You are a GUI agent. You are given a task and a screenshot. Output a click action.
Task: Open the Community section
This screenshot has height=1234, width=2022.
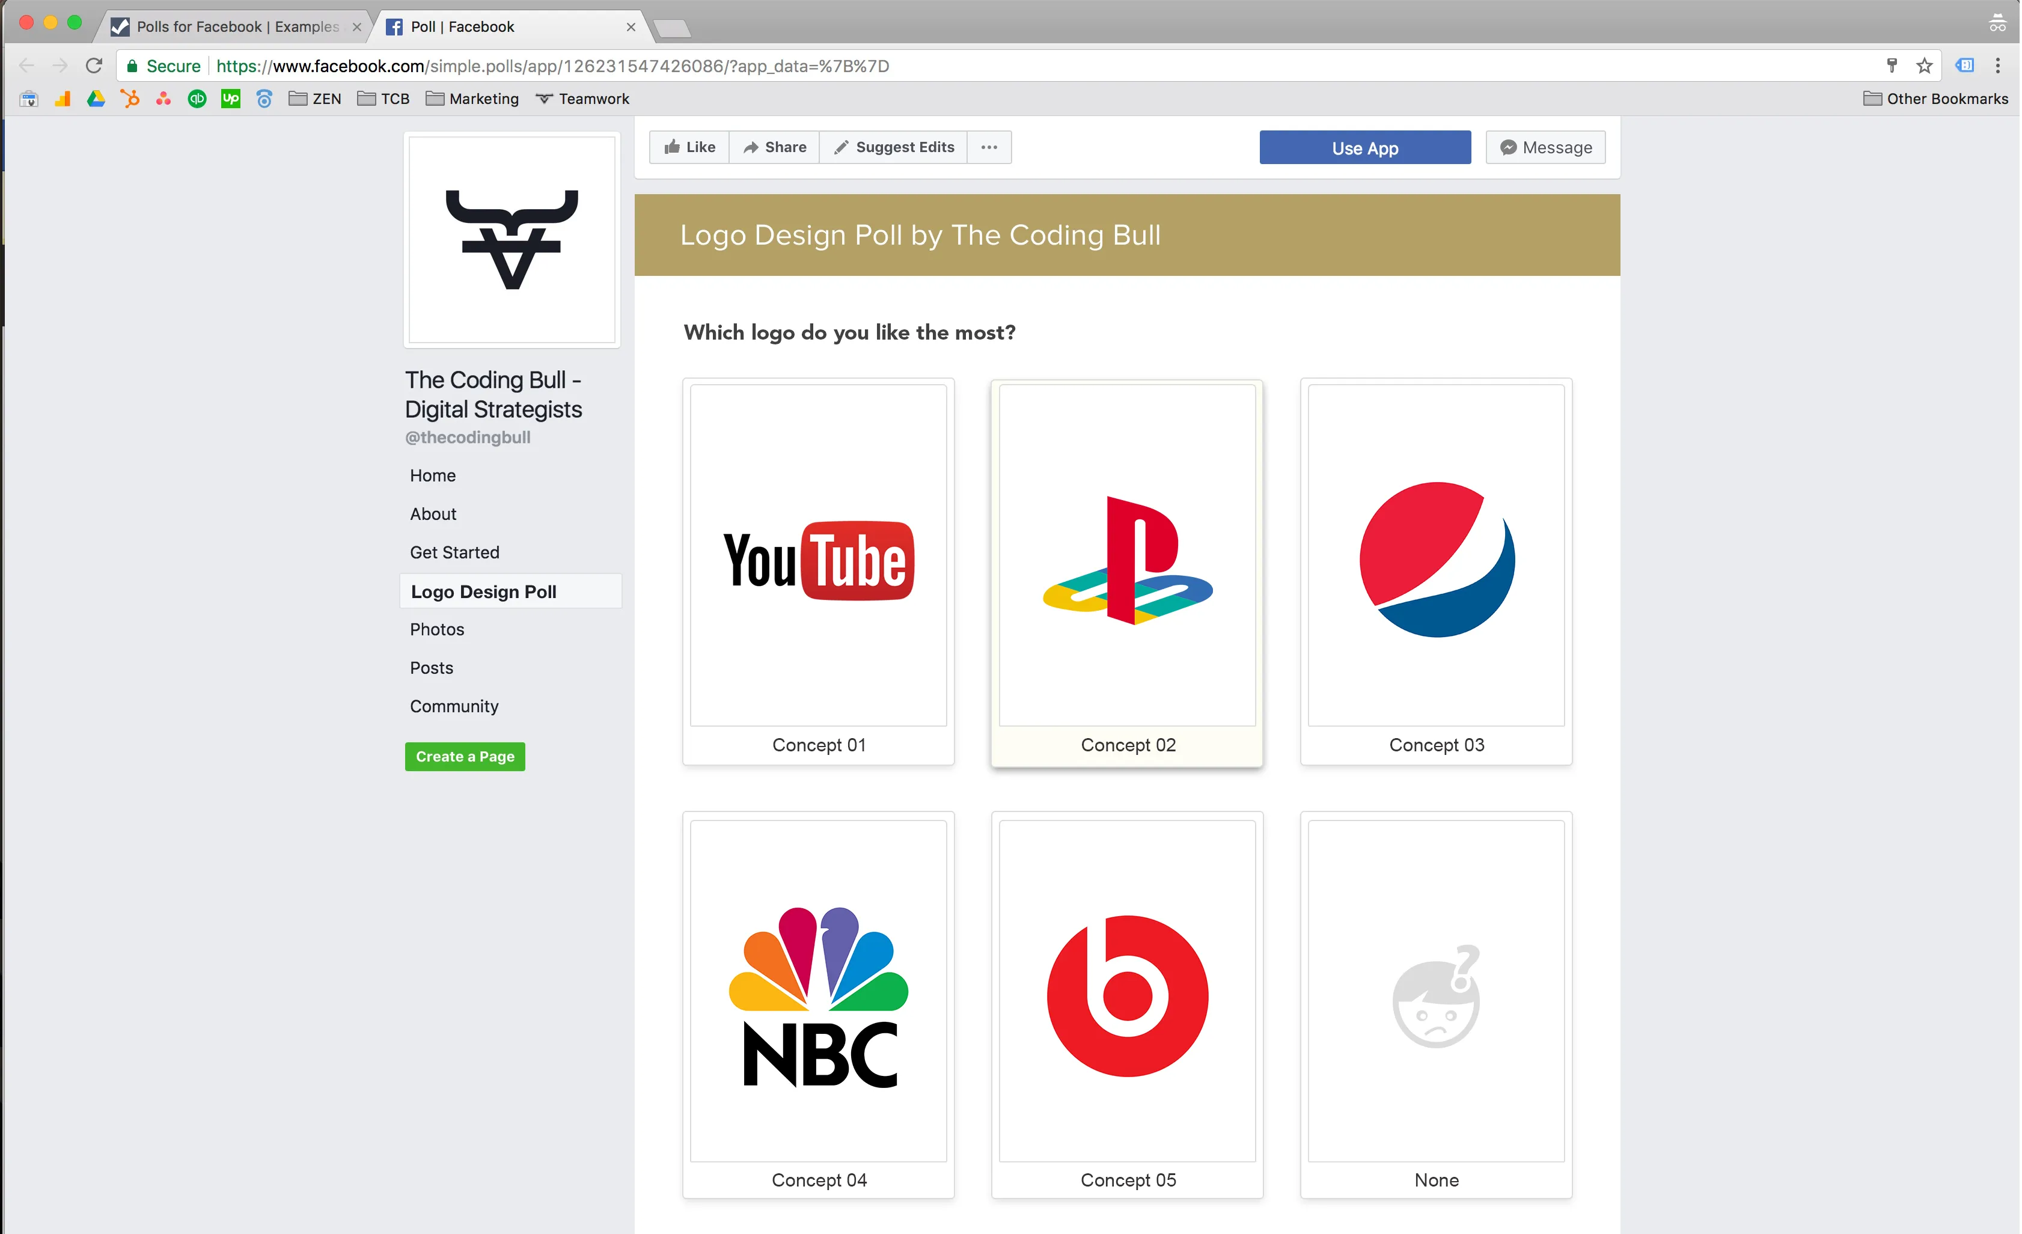pos(454,706)
